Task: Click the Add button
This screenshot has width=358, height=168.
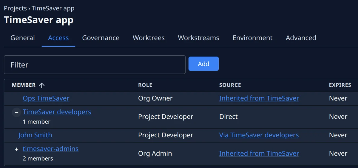Action: pyautogui.click(x=203, y=64)
